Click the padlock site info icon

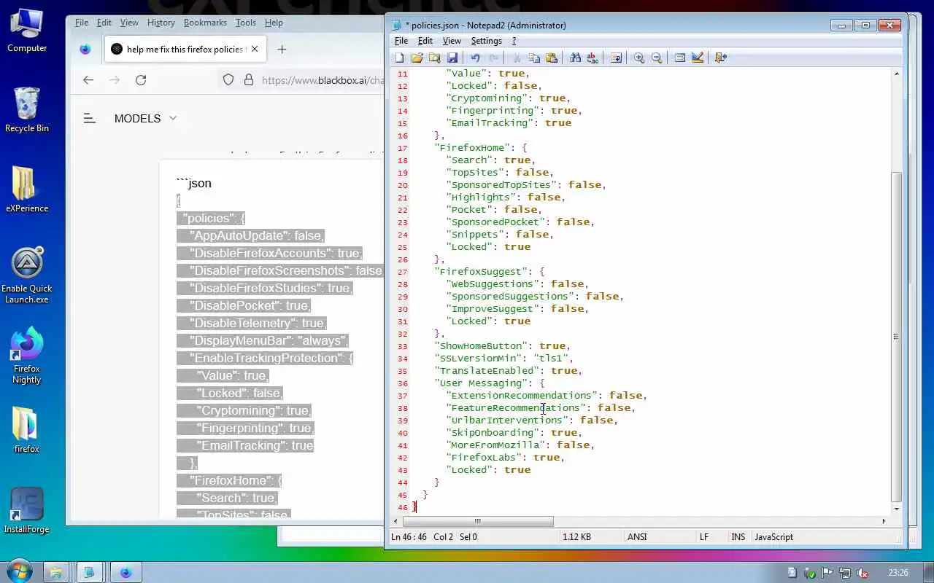(248, 80)
